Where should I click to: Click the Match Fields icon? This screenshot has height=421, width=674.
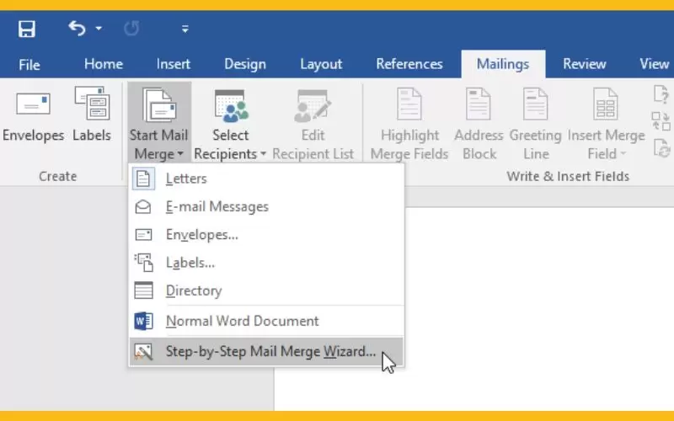[x=661, y=121]
